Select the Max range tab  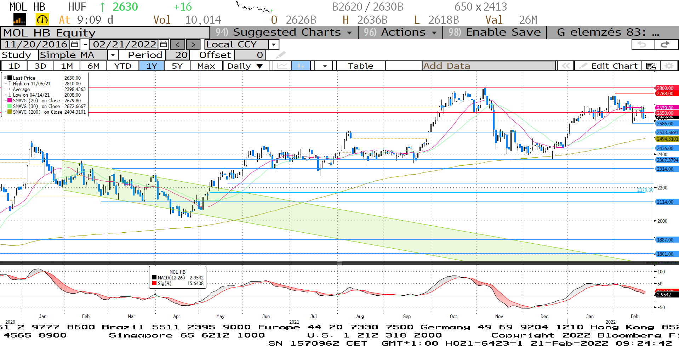[206, 66]
